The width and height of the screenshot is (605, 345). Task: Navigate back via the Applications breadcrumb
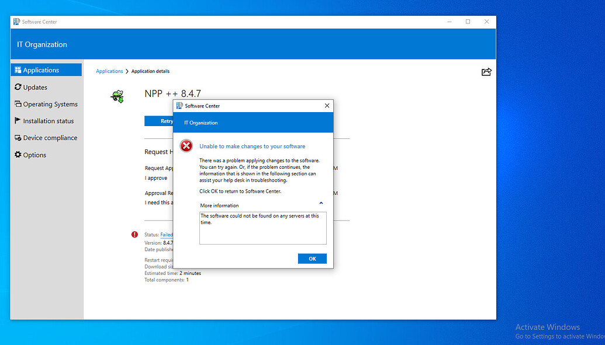[x=109, y=71]
